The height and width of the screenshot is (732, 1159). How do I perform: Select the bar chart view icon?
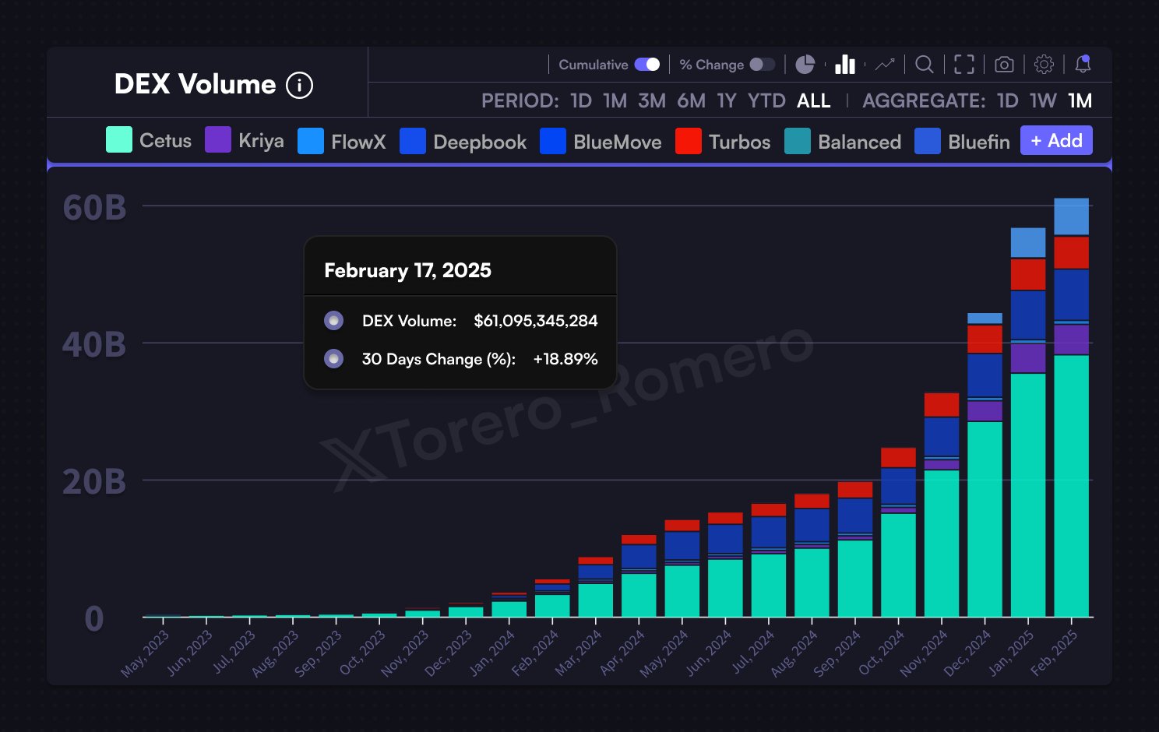(x=845, y=65)
